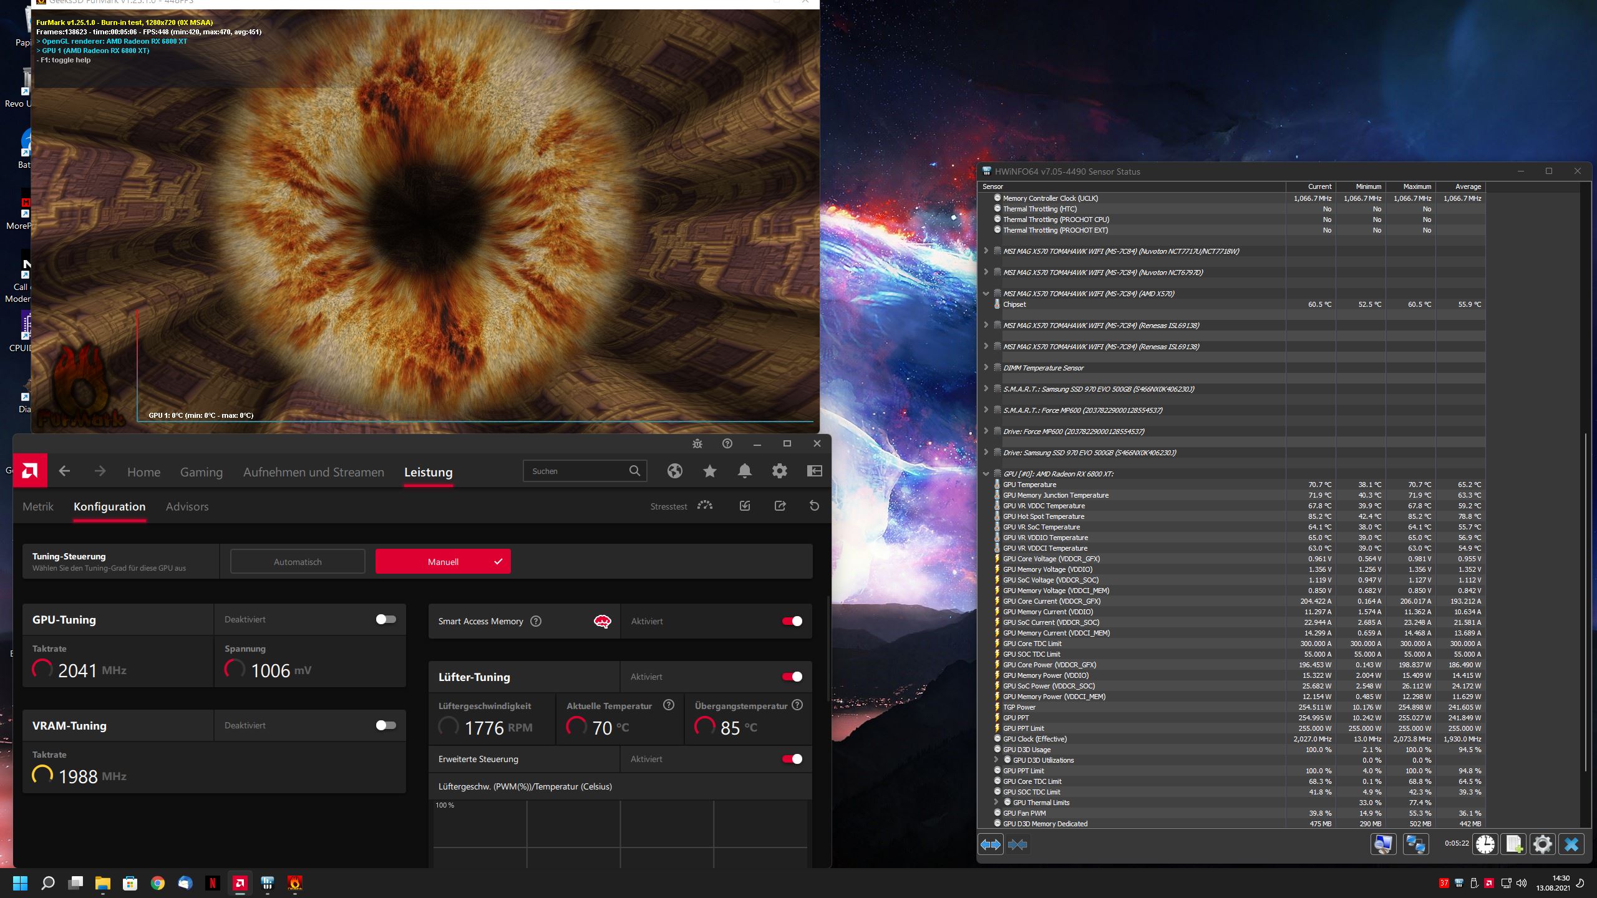Click the star favorites icon in AMD toolbar
The height and width of the screenshot is (898, 1597).
[x=709, y=471]
